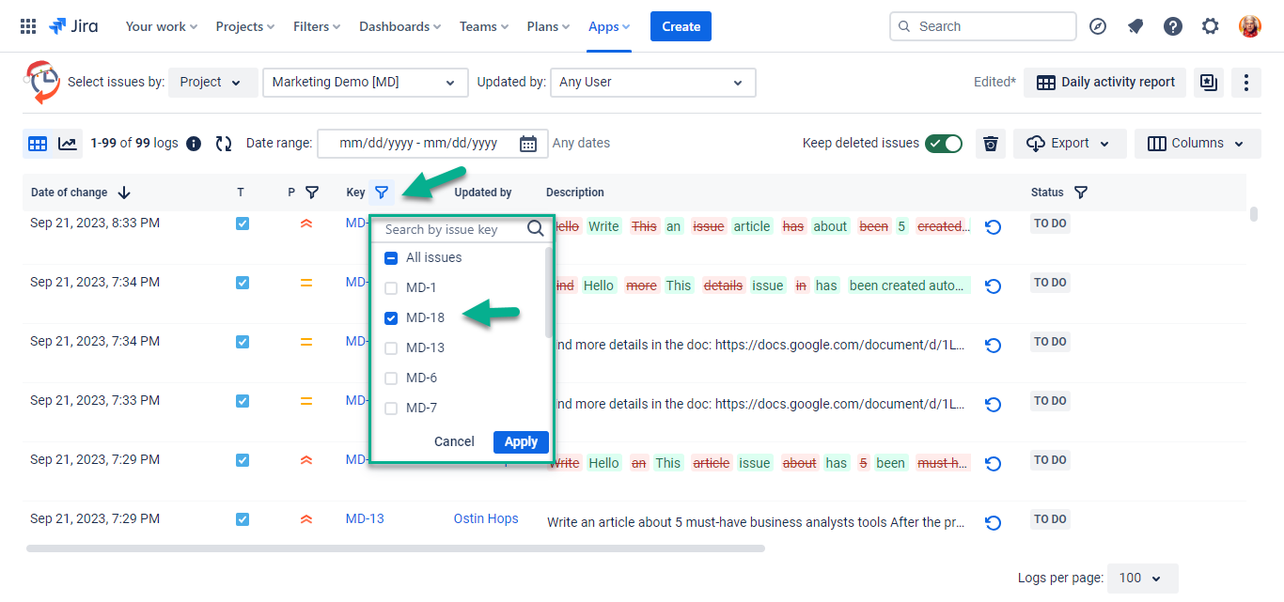Open the Any User dropdown
This screenshot has width=1284, height=602.
[x=652, y=83]
